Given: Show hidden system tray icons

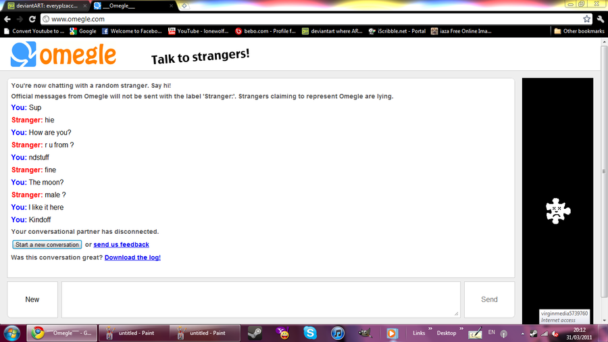Looking at the screenshot, I should click(x=522, y=333).
